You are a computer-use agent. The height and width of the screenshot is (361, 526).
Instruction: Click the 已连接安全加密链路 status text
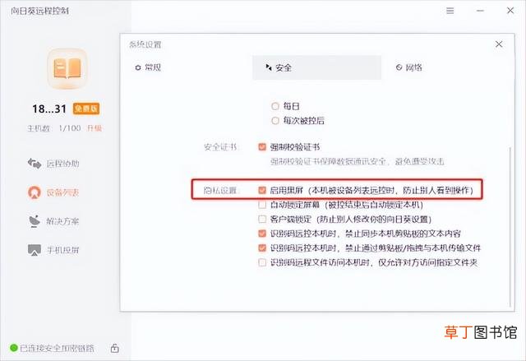tap(57, 348)
